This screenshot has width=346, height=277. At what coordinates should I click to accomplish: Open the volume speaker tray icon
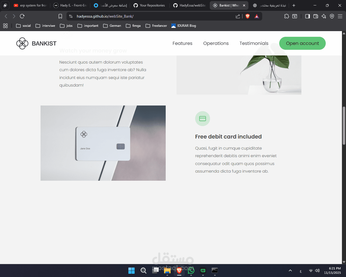coord(317,271)
